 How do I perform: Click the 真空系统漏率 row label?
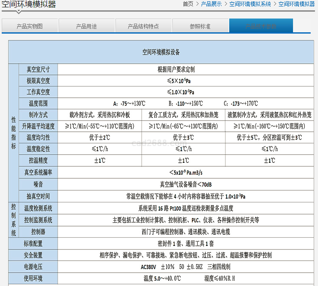(38, 172)
